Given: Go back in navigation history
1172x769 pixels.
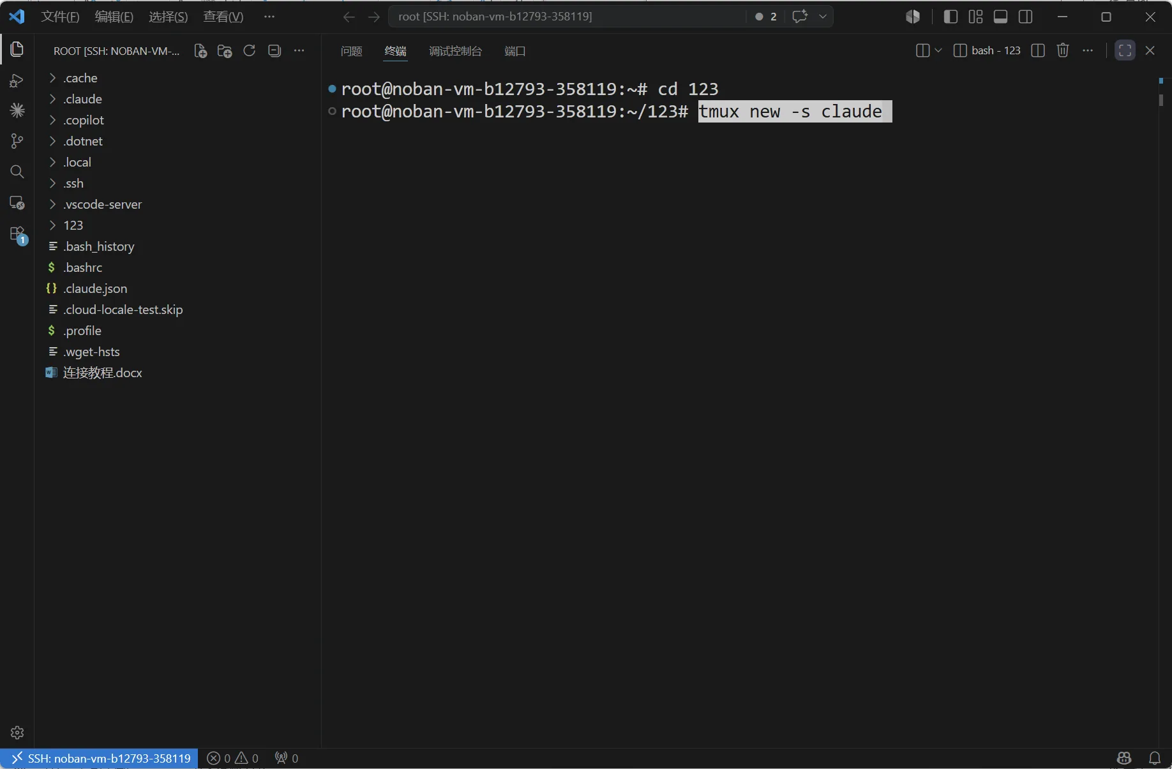Looking at the screenshot, I should (x=349, y=17).
